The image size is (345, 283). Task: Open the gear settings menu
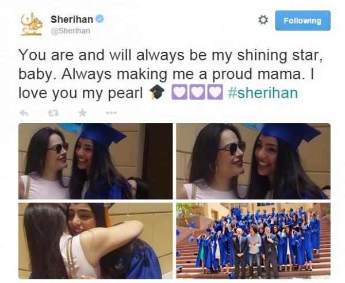pyautogui.click(x=263, y=20)
